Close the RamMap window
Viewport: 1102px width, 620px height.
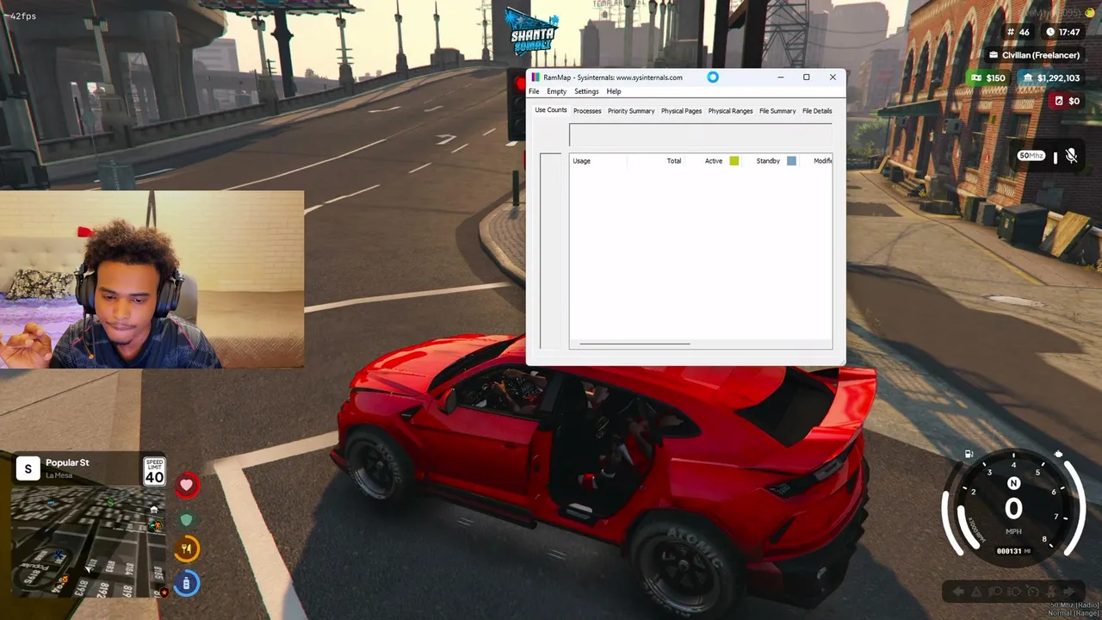pos(833,77)
